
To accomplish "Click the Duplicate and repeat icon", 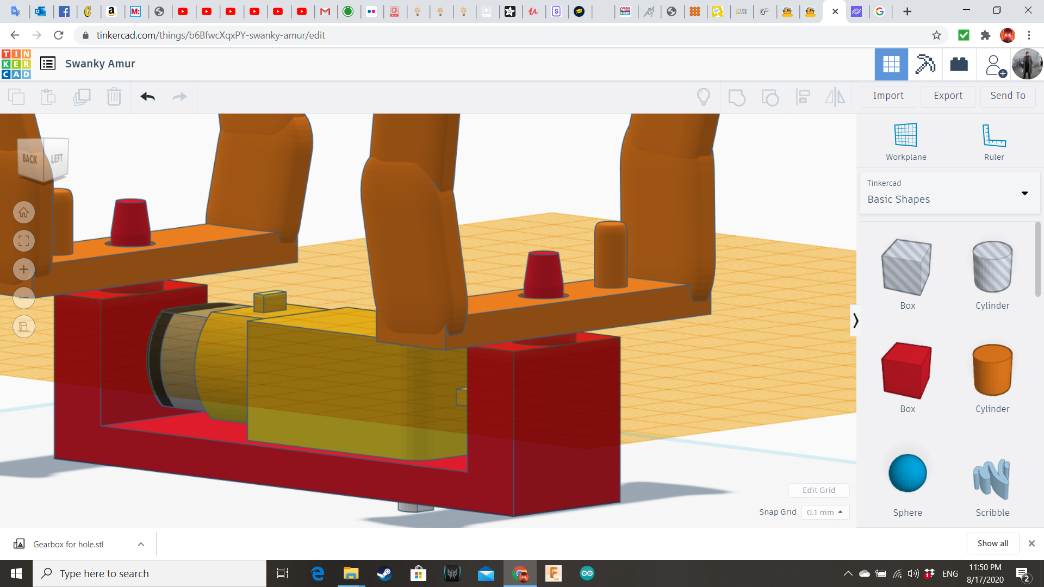I will pos(82,97).
